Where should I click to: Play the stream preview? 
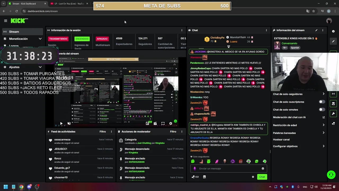coord(61,123)
